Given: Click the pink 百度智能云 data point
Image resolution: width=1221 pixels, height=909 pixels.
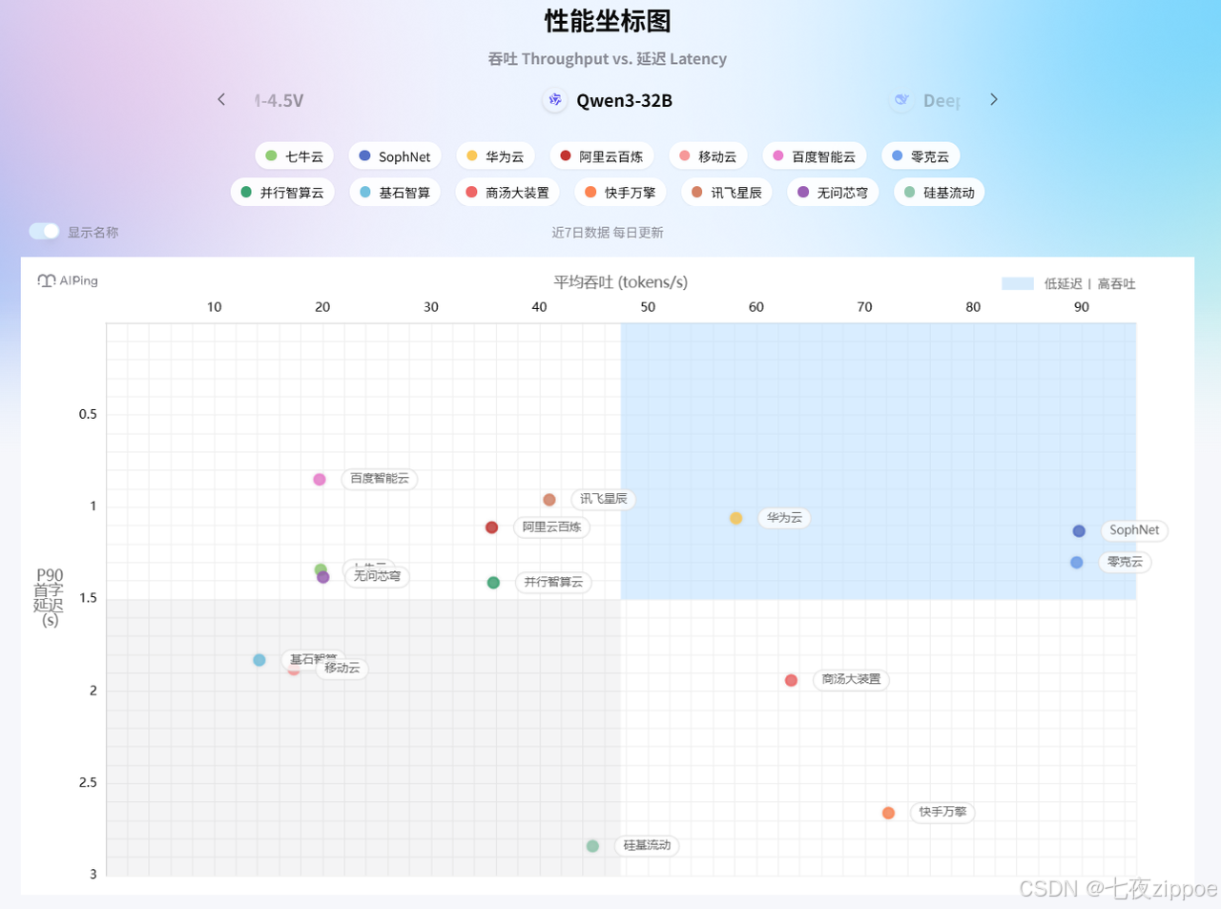Looking at the screenshot, I should [320, 480].
